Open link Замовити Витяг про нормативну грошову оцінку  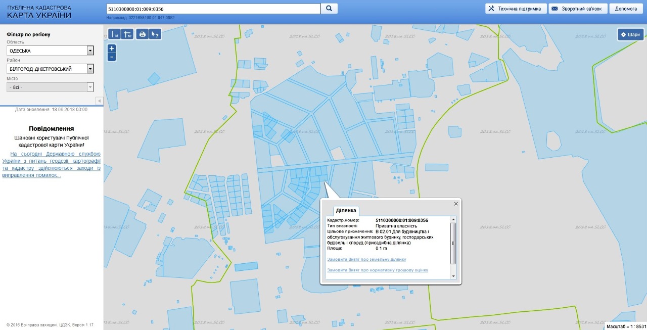click(377, 270)
